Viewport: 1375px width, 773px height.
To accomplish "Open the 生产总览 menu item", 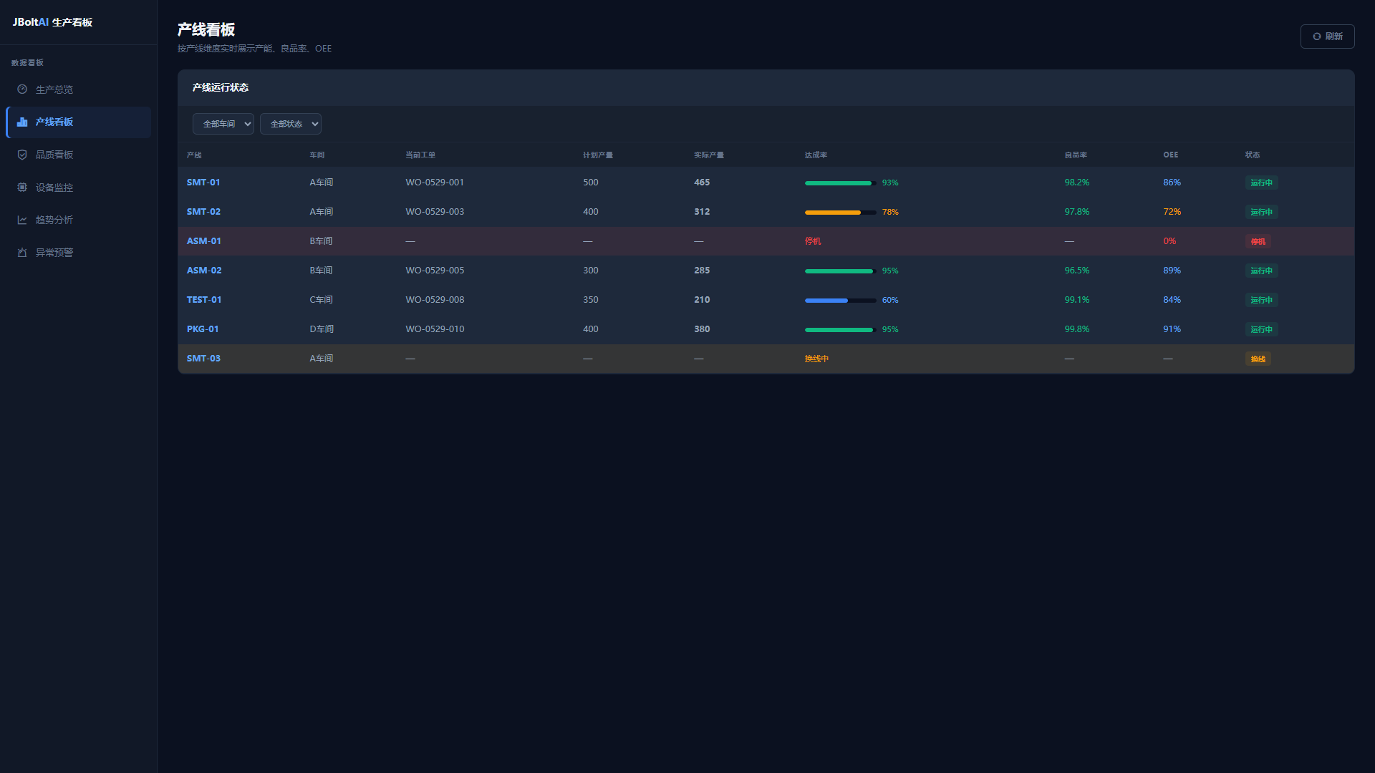I will click(x=79, y=89).
